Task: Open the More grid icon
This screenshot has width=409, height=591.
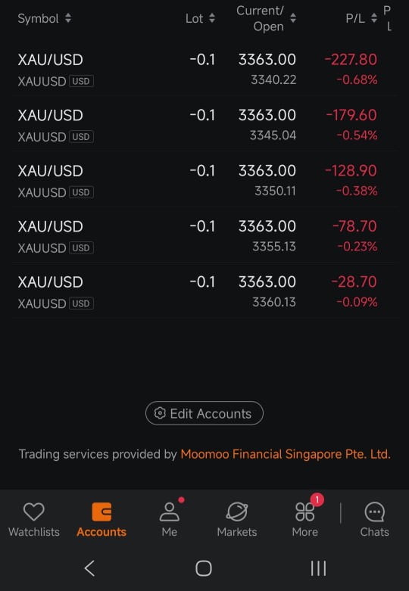Action: 305,512
